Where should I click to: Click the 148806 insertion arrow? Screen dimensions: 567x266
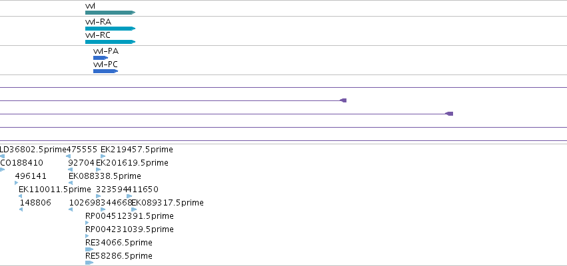[21, 209]
